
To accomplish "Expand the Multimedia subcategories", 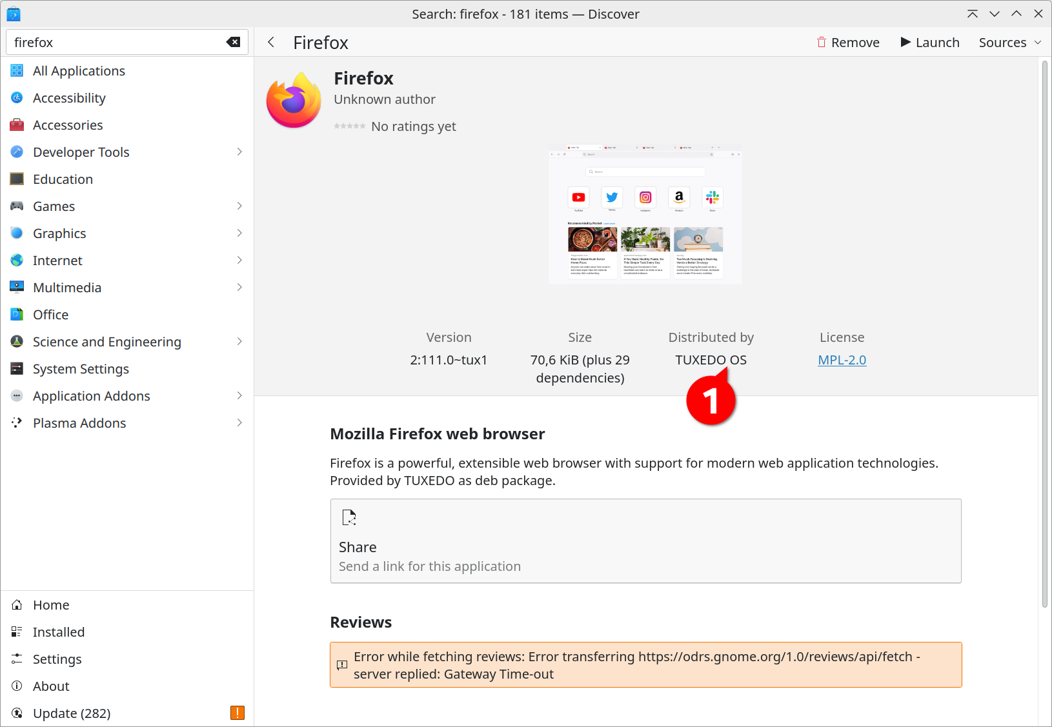I will point(239,288).
